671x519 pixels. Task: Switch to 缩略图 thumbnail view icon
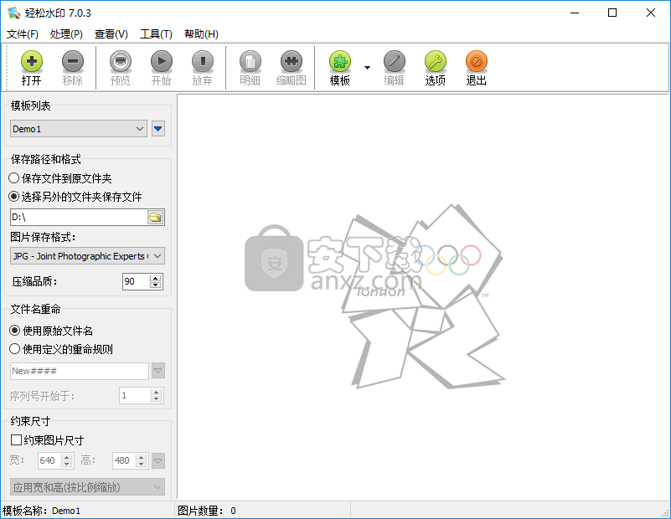click(291, 62)
